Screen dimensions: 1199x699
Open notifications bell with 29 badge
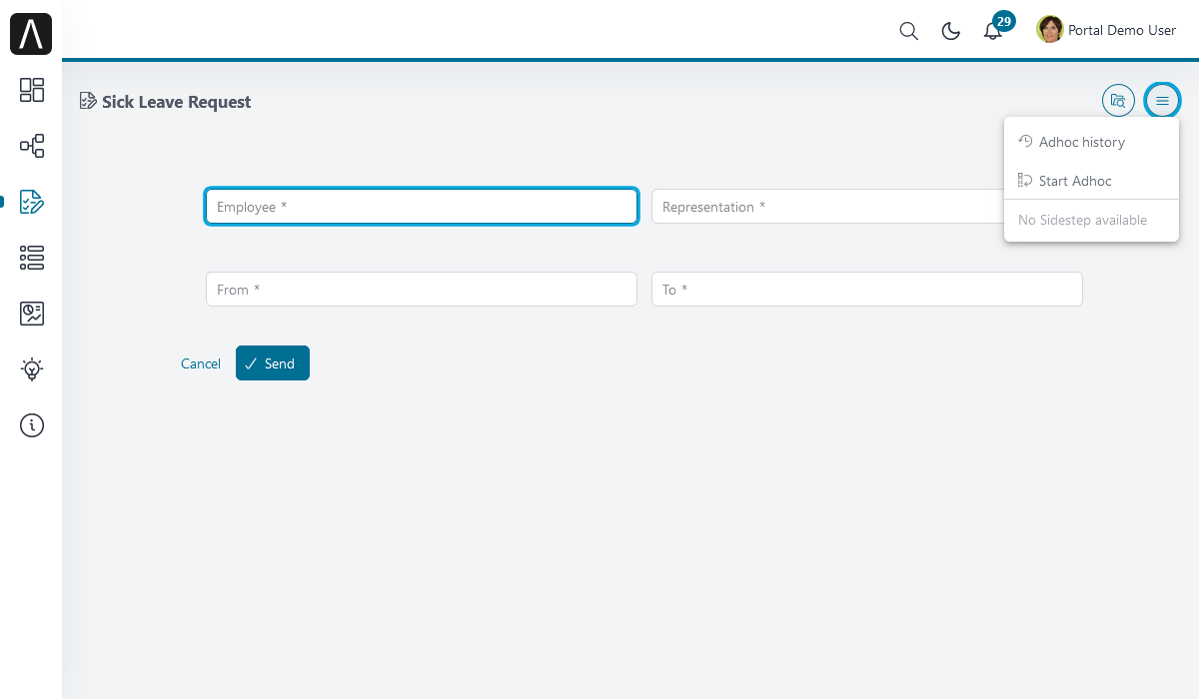click(x=993, y=31)
